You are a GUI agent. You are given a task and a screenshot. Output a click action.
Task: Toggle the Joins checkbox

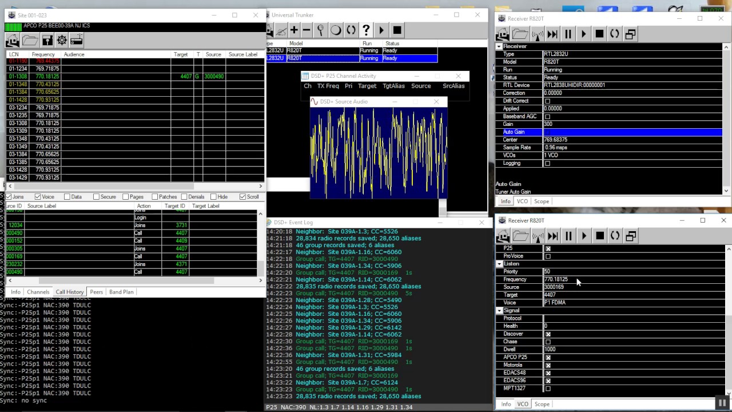coord(9,197)
